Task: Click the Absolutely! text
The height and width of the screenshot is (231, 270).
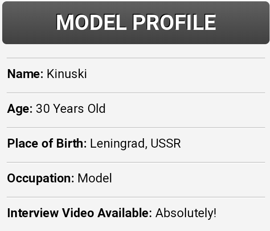Action: tap(186, 213)
